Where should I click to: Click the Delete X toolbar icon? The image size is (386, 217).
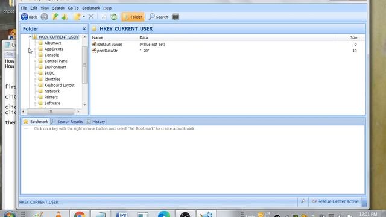[91, 17]
